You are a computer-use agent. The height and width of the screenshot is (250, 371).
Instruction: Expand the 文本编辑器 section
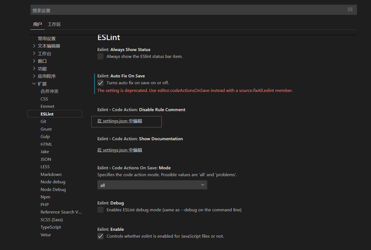click(x=49, y=46)
